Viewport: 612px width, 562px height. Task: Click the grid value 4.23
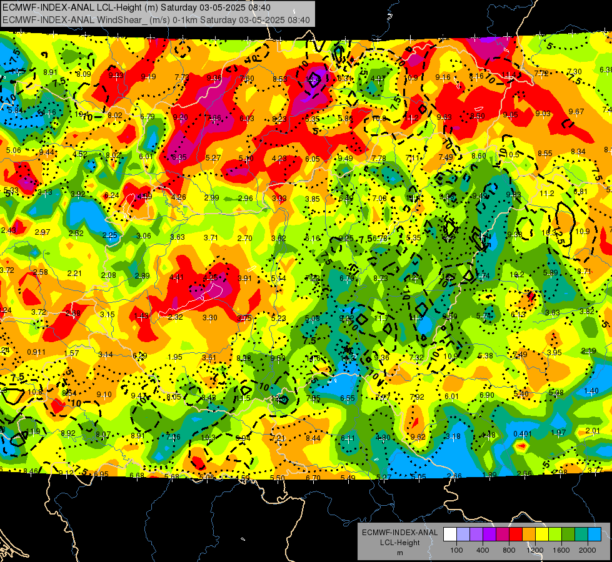click(x=279, y=159)
